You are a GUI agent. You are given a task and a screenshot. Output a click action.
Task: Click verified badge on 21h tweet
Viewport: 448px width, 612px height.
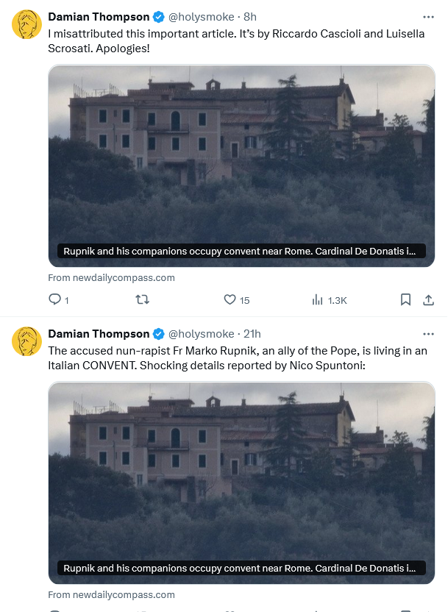(158, 334)
